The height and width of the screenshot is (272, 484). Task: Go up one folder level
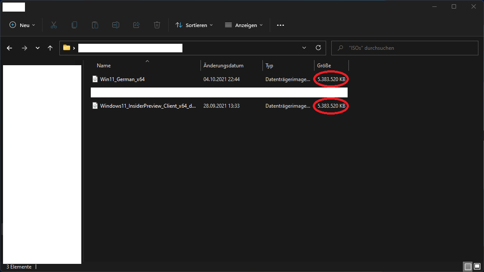pyautogui.click(x=50, y=48)
